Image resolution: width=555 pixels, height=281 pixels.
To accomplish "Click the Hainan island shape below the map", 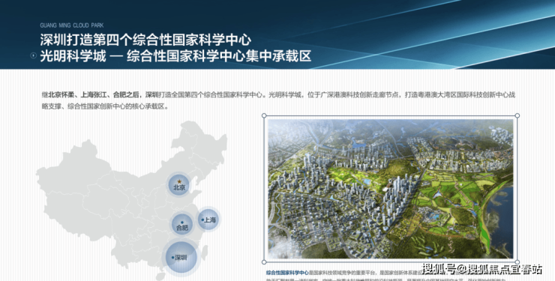I will [x=160, y=276].
